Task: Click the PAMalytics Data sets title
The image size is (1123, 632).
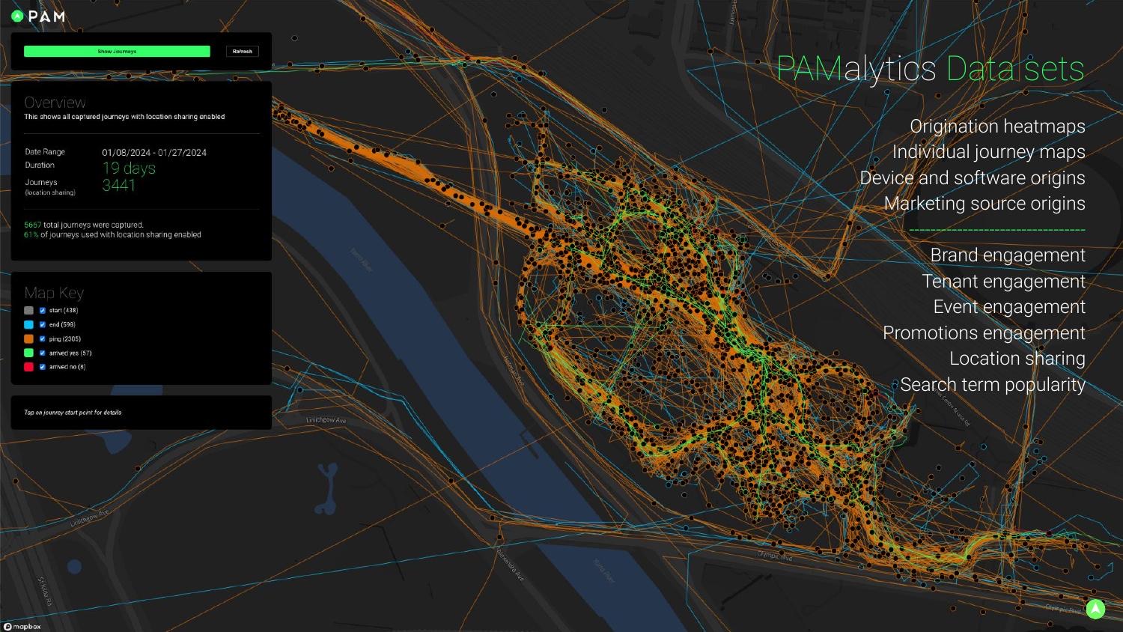Action: 931,69
